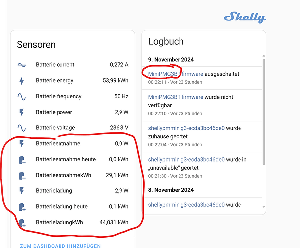Click the Batterieentnahme heute battery-minus icon
This screenshot has width=300, height=248.
pos(22,160)
